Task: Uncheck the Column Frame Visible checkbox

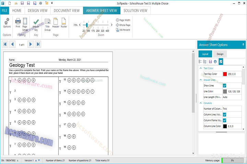Action: (225, 120)
